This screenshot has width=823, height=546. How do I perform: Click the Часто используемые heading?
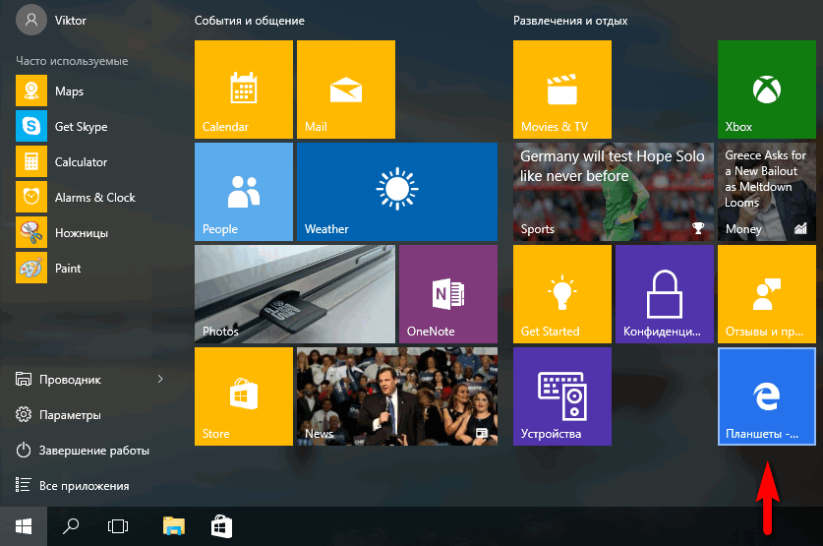pos(72,61)
